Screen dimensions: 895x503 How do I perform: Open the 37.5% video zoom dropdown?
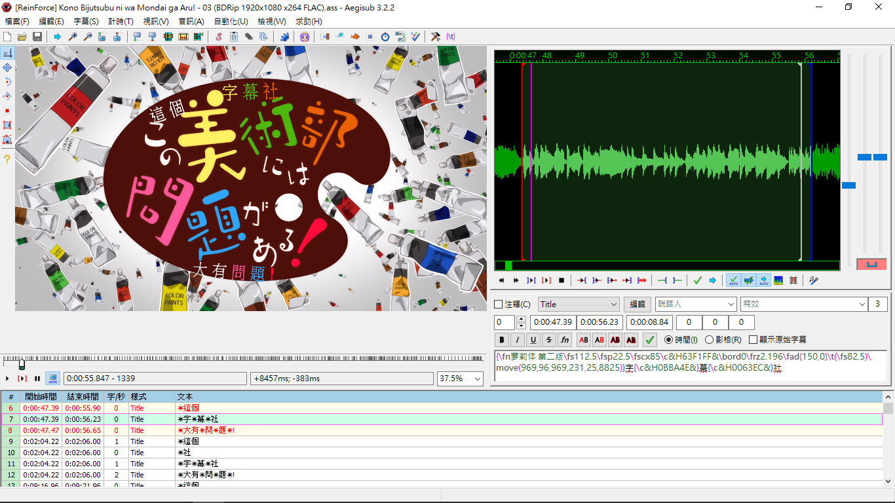pos(461,379)
